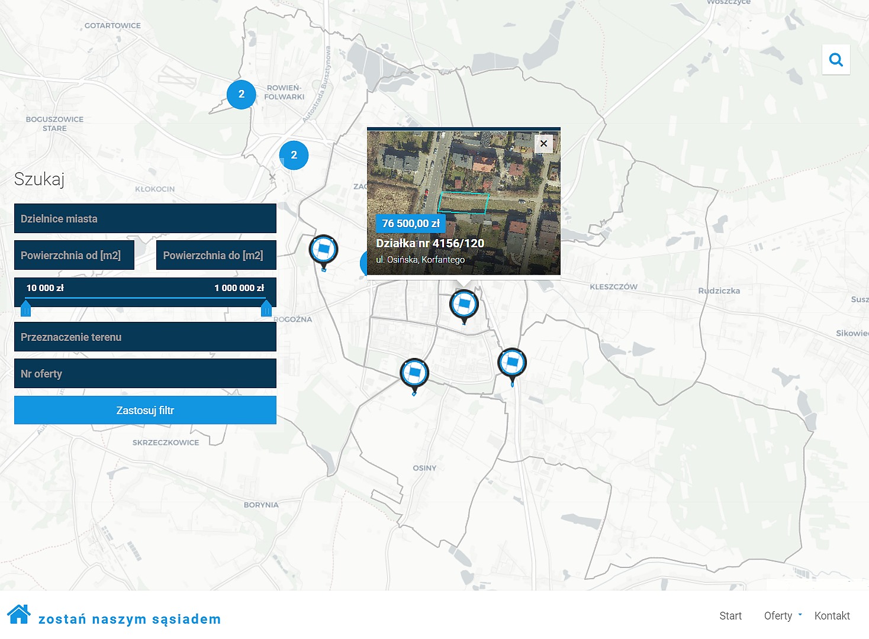The height and width of the screenshot is (639, 869).
Task: Select the rightmost plot marker
Action: click(512, 363)
